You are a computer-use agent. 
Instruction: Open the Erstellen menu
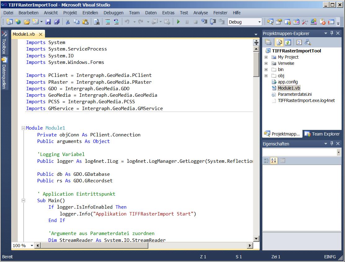pyautogui.click(x=90, y=13)
